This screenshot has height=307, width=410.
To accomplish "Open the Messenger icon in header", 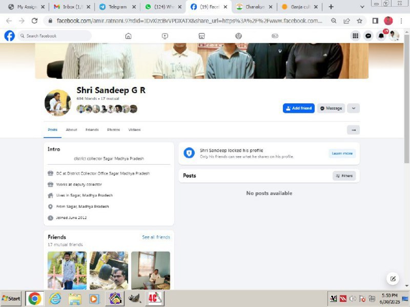I will click(368, 36).
